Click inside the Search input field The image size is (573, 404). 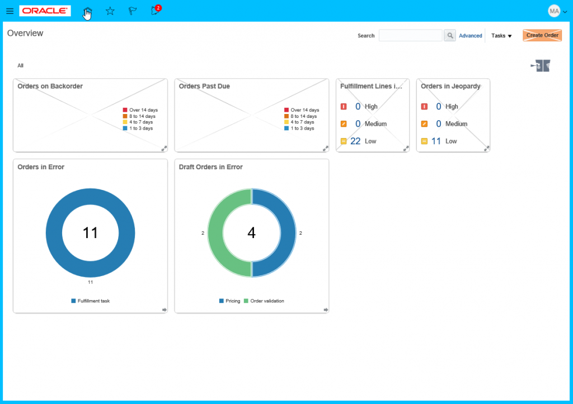pyautogui.click(x=410, y=36)
